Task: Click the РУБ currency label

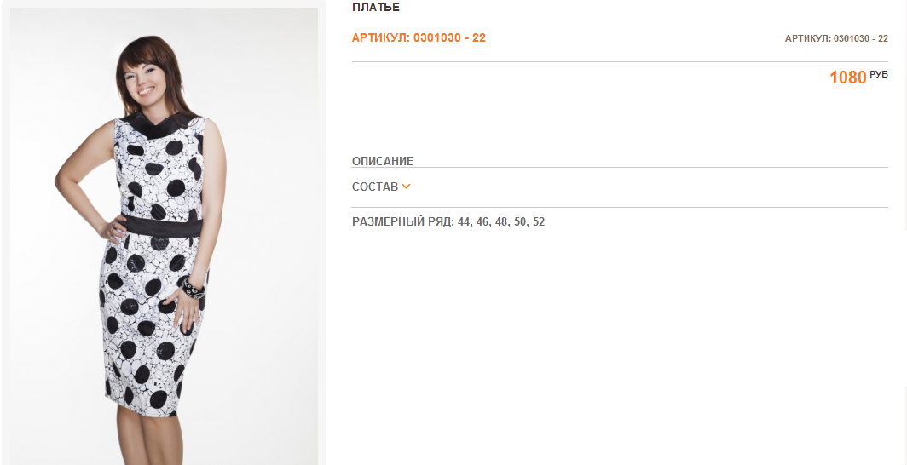Action: (x=879, y=74)
